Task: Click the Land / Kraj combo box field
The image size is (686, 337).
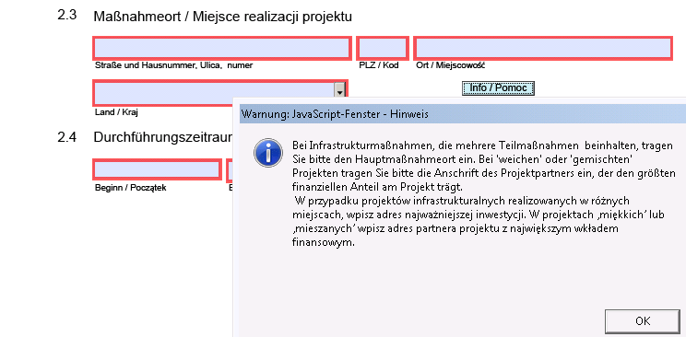Action: coord(220,93)
